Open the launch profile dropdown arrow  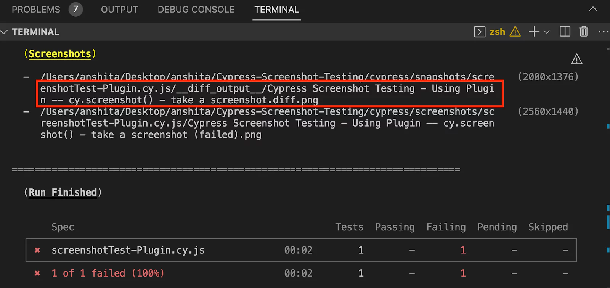547,32
